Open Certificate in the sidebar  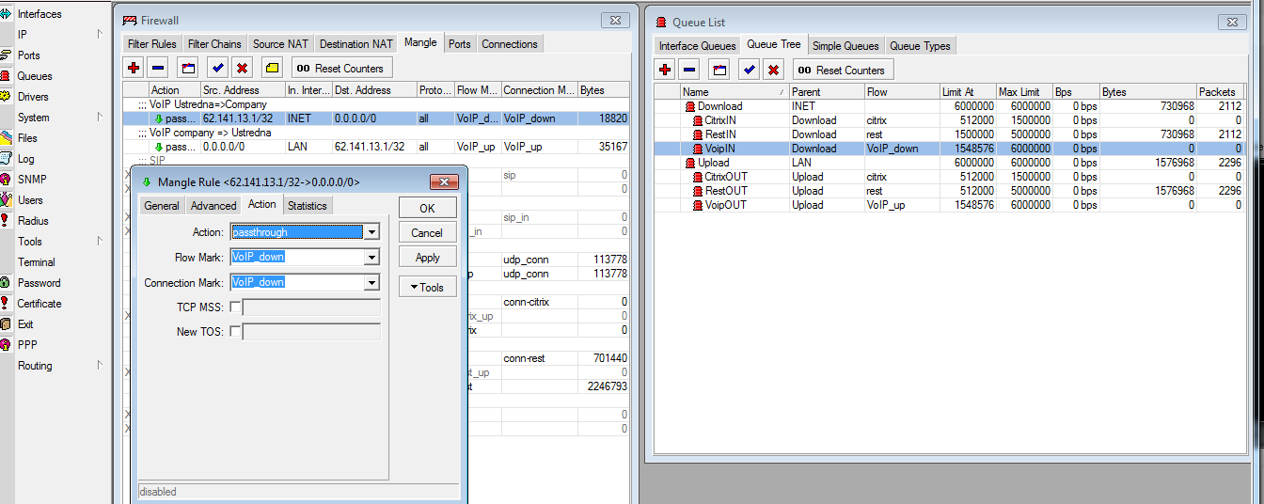(39, 304)
